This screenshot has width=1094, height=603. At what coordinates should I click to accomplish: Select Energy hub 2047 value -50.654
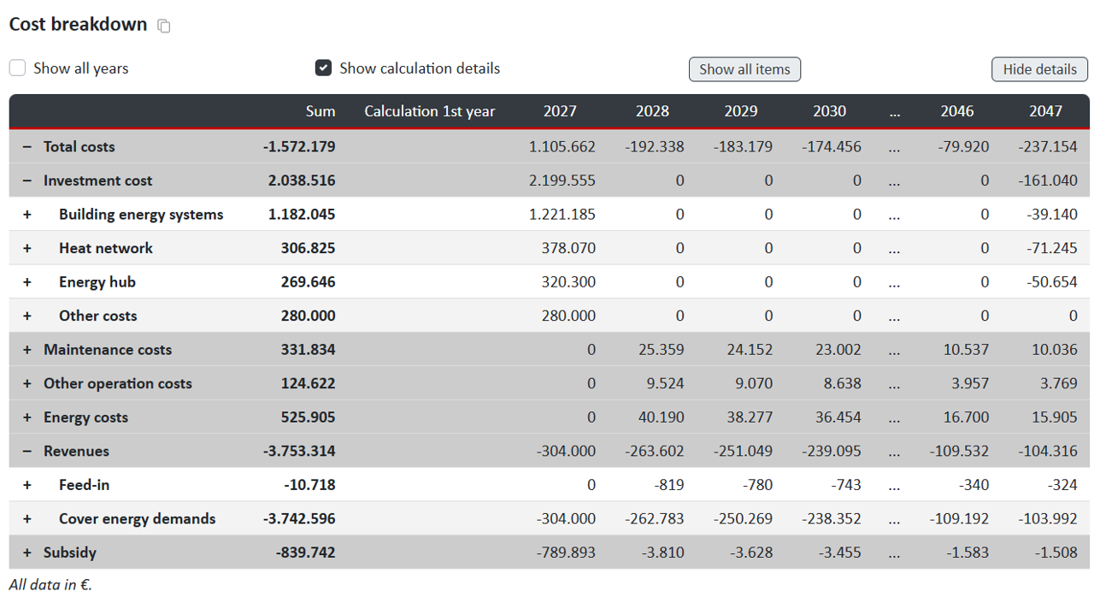coord(1052,282)
